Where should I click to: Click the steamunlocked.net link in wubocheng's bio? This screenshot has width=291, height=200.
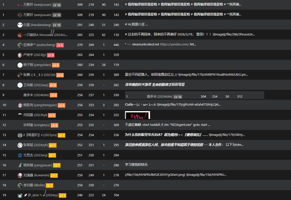tap(145, 44)
